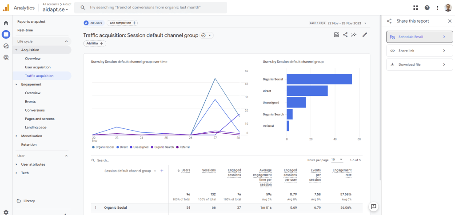The height and width of the screenshot is (215, 455).
Task: Expand the Monetisation tree group
Action: click(x=16, y=136)
